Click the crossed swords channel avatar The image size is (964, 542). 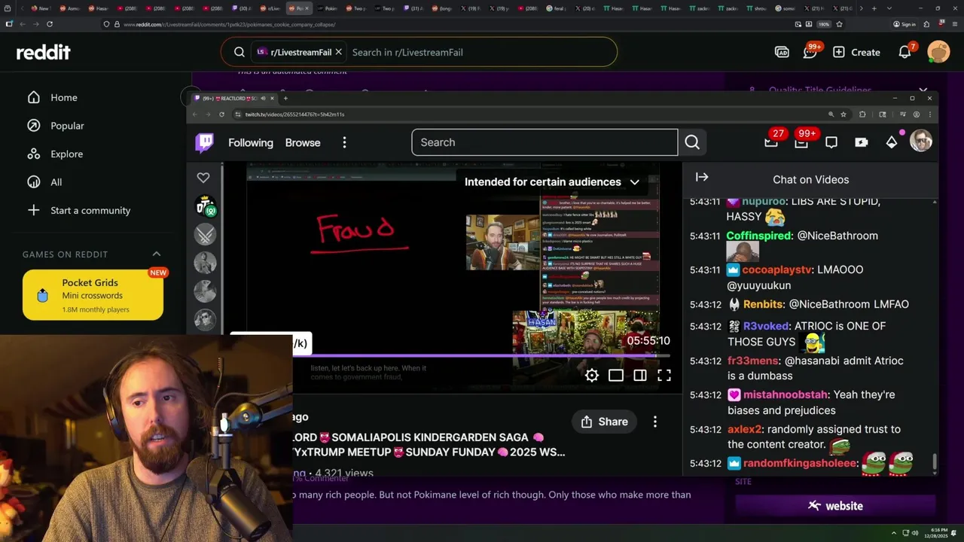[x=206, y=235]
